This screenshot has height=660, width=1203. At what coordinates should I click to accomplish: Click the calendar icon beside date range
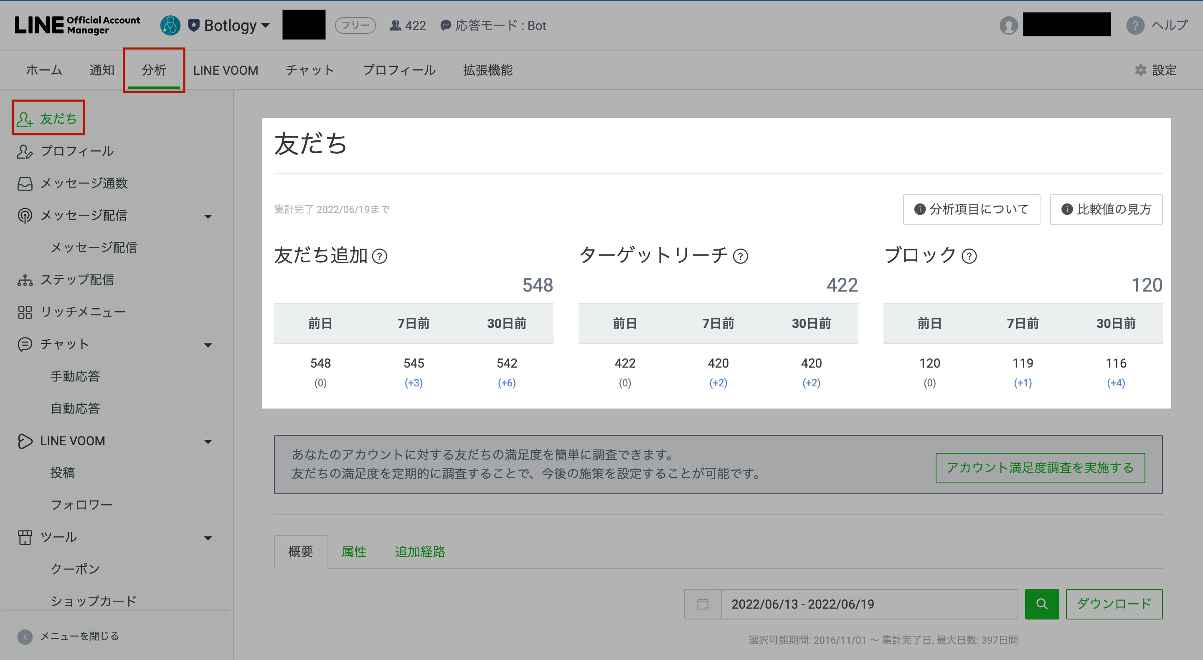coord(702,604)
